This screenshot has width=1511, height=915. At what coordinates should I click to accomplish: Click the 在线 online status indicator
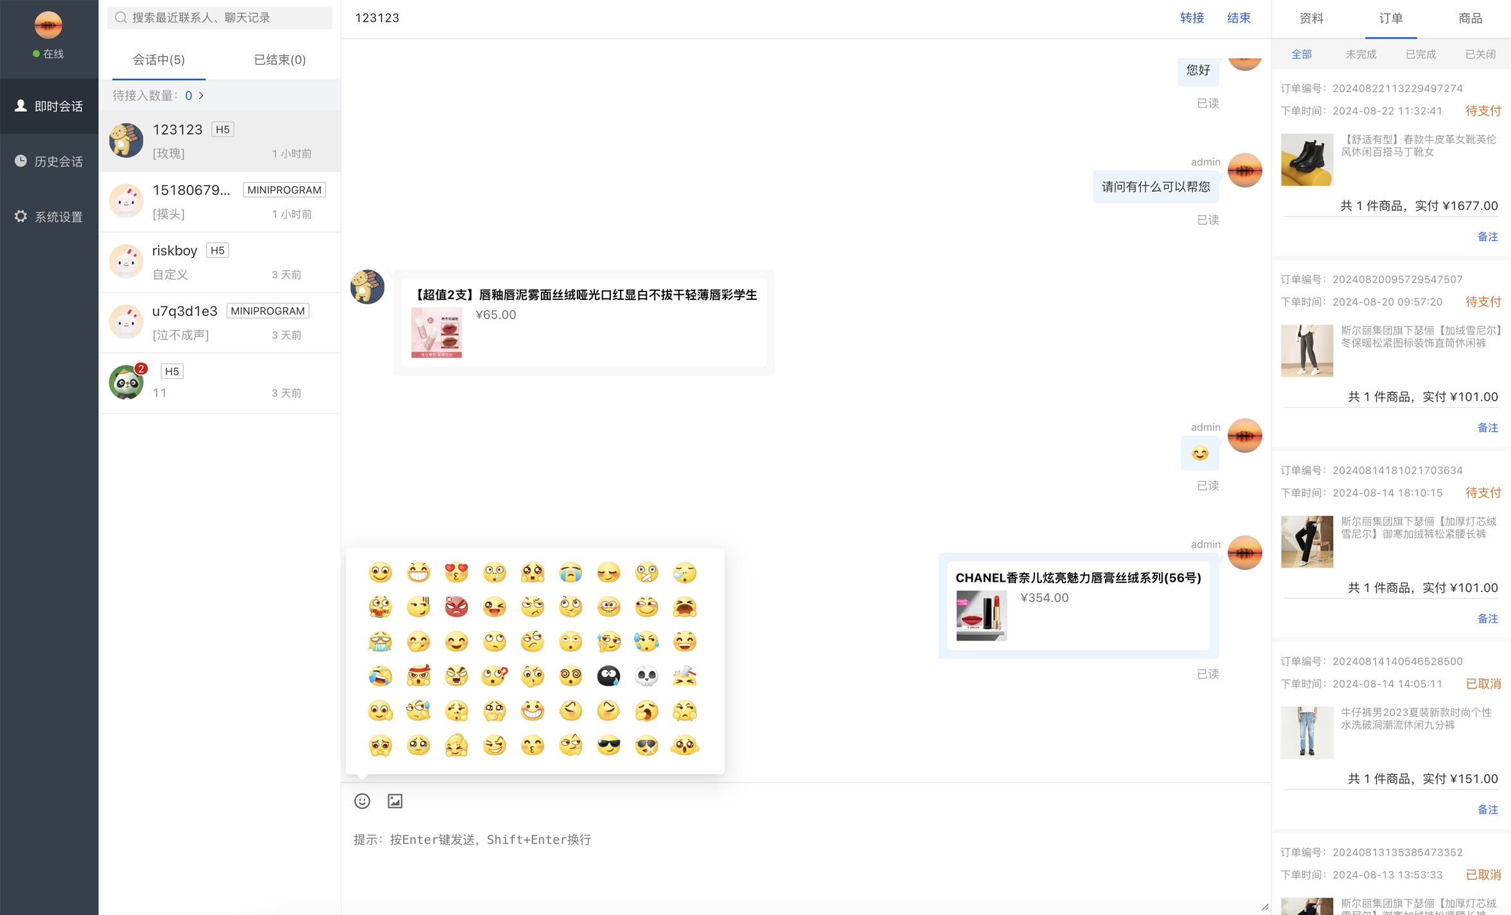click(48, 54)
